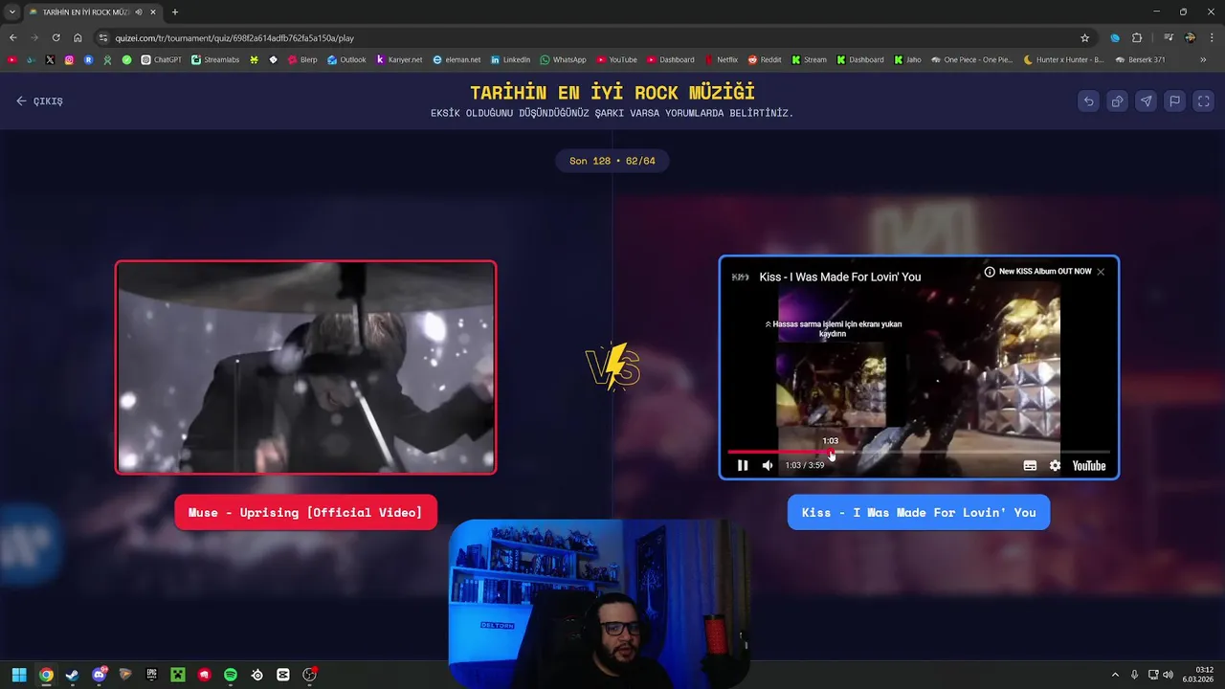The image size is (1225, 689).
Task: Open the Outlook bookmark
Action: click(346, 59)
